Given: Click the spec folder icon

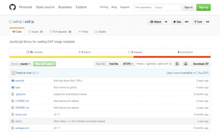Looking at the screenshot, I should pyautogui.click(x=13, y=87).
